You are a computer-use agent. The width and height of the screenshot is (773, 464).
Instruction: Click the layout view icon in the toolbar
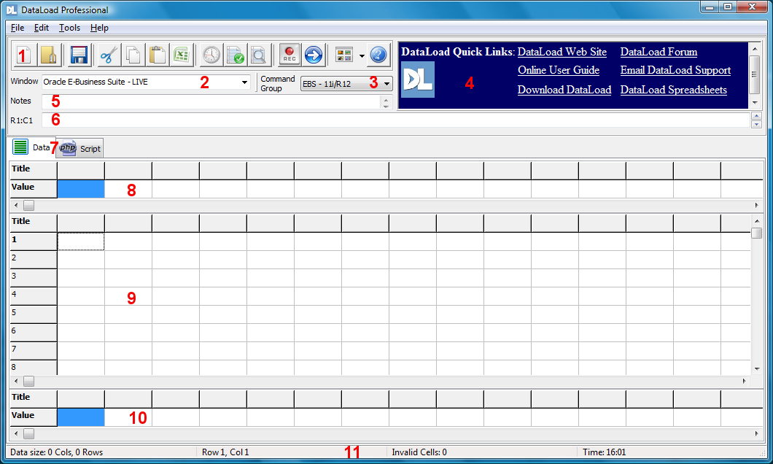(344, 55)
